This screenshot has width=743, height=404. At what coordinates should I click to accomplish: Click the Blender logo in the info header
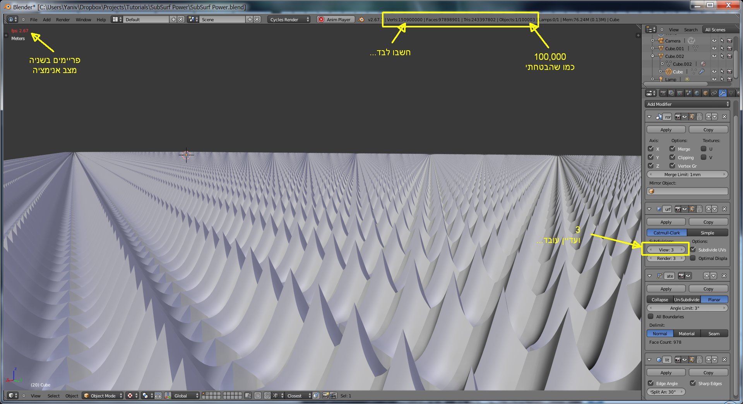pos(361,19)
